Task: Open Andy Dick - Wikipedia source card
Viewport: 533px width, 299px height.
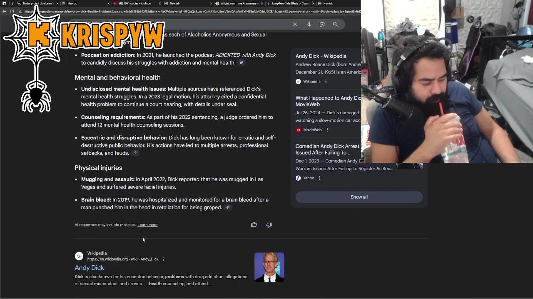Action: pos(321,56)
